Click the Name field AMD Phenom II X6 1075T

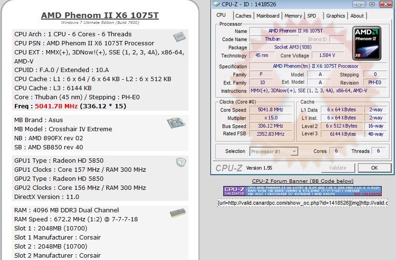pyautogui.click(x=296, y=31)
